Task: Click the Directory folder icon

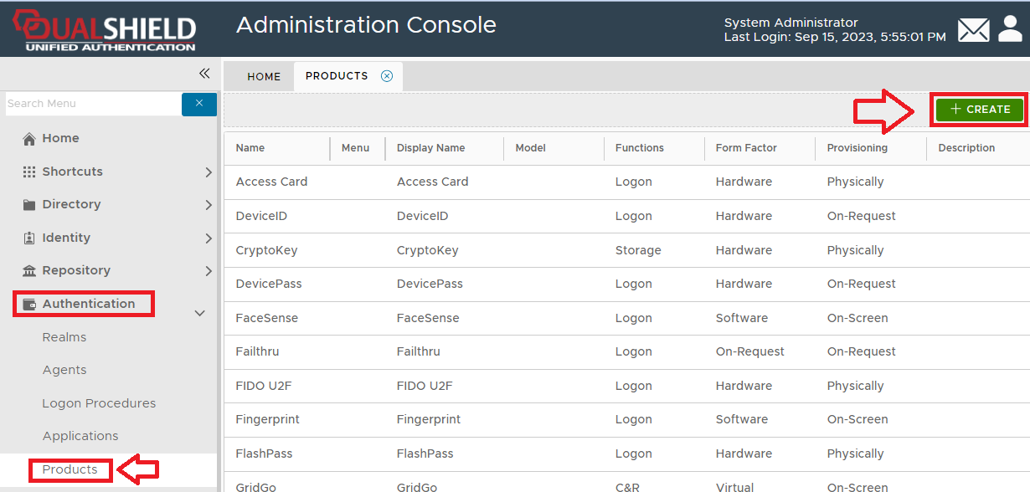Action: click(x=29, y=205)
